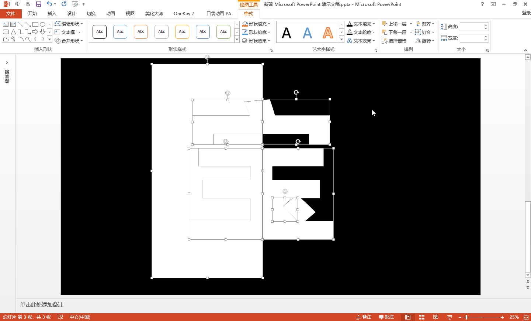The height and width of the screenshot is (321, 531).
Task: Start the slideshow from the quick access icon
Action: 75,4
